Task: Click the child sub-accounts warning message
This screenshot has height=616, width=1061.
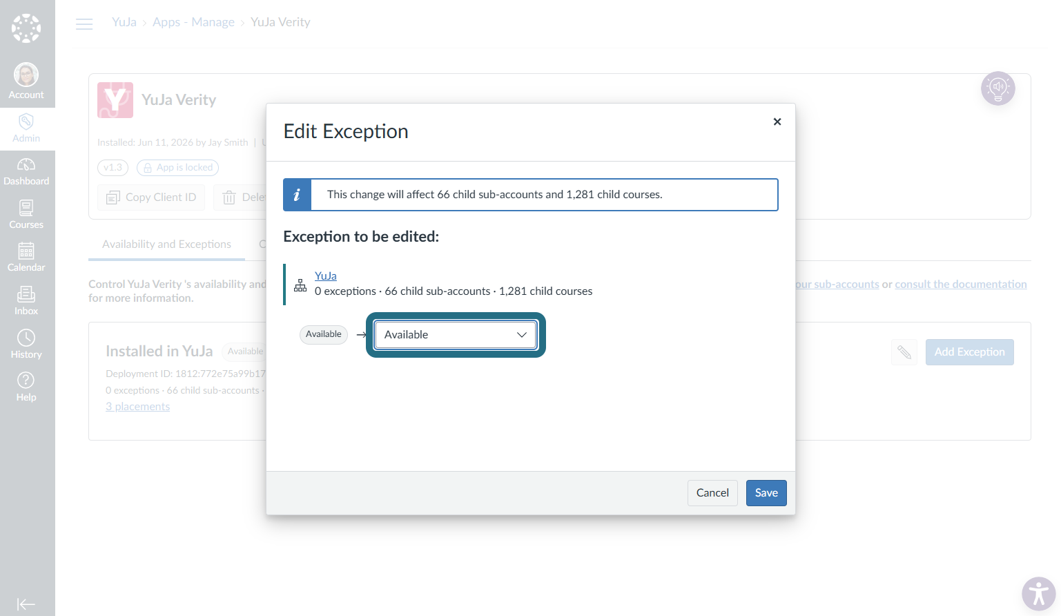Action: coord(494,195)
